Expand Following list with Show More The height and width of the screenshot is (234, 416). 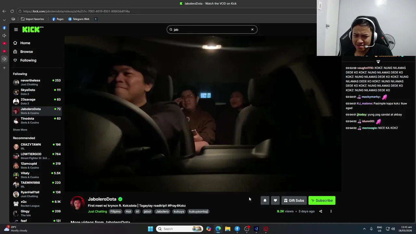point(20,130)
